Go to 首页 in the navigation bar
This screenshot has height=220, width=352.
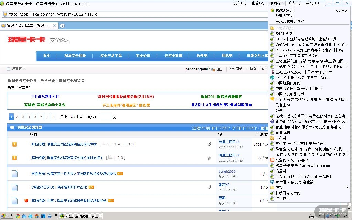tap(46, 56)
